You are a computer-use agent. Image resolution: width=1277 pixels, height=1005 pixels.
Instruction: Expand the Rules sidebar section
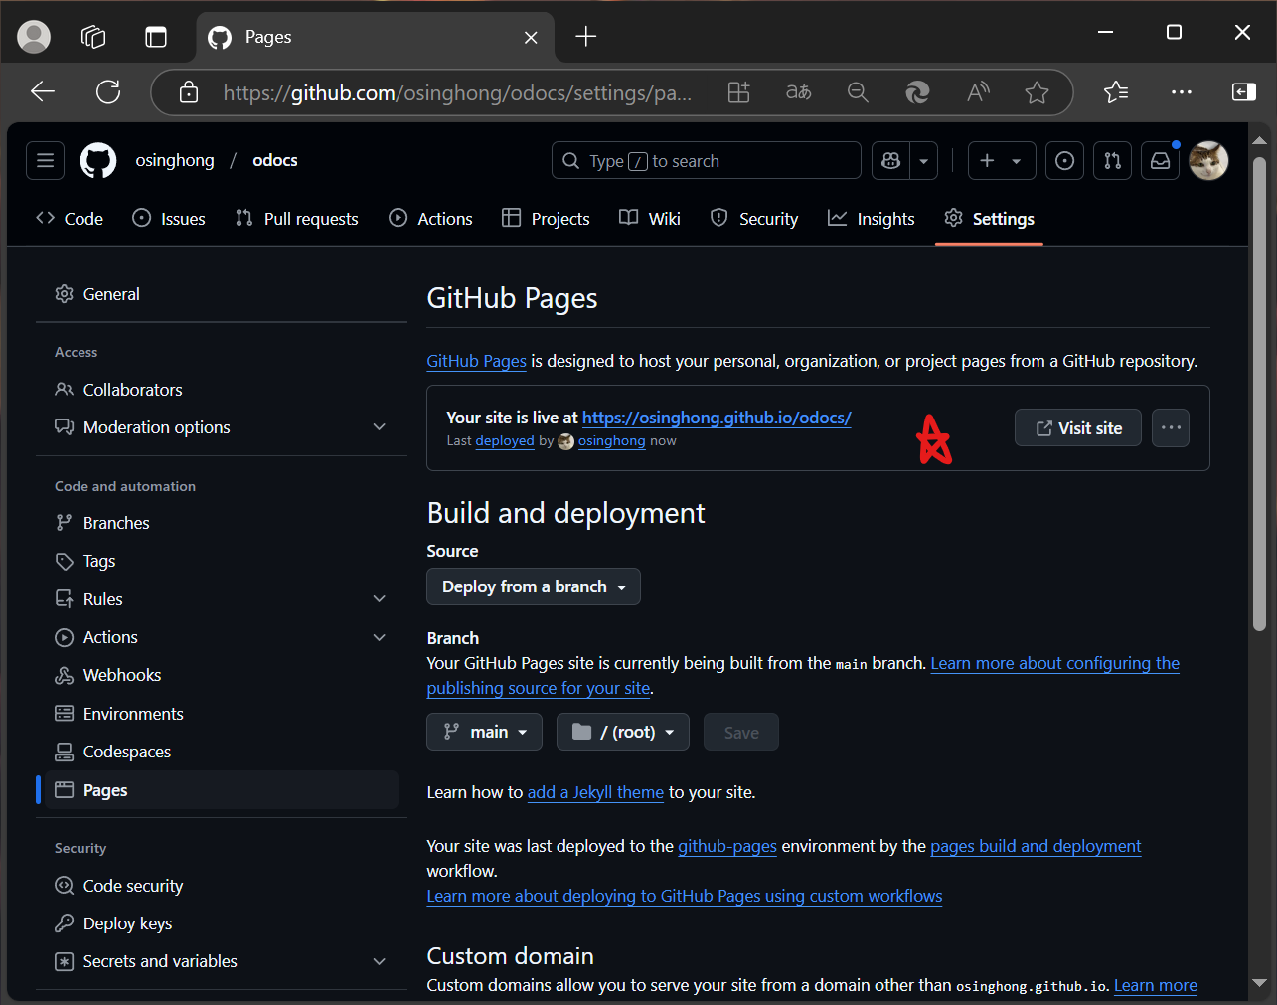[x=379, y=599]
